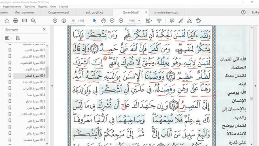Screen dimensions: 259x146
Task: Open the Подпись menu
Action: point(42,6)
